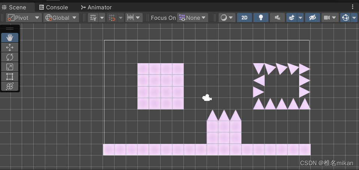Viewport: 359px width, 170px height.
Task: Expand the Gizmos dropdown arrow
Action: pos(354,18)
